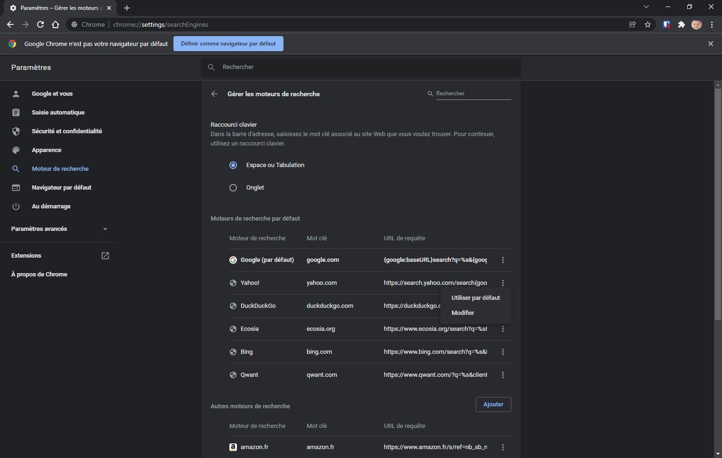Bookmark this page with the star icon
The width and height of the screenshot is (722, 458).
click(648, 24)
